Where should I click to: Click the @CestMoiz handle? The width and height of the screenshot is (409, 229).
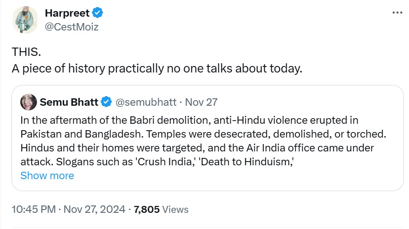tap(72, 27)
